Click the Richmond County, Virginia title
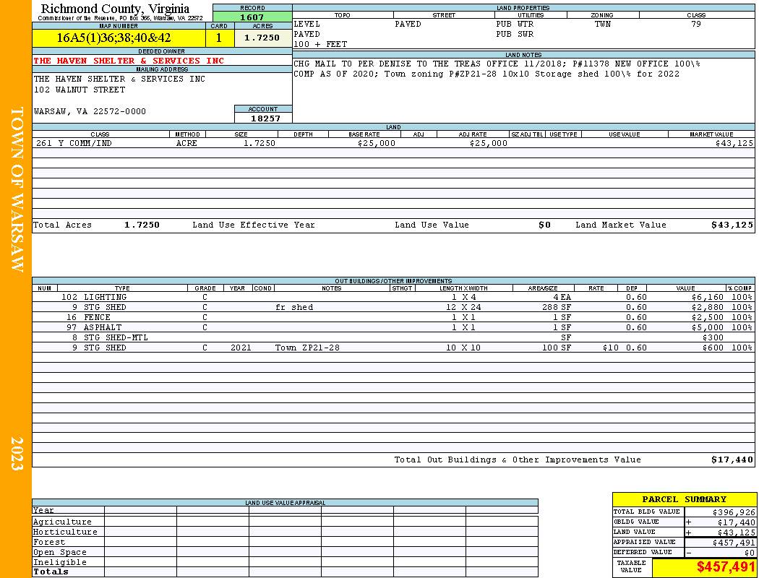 115,9
